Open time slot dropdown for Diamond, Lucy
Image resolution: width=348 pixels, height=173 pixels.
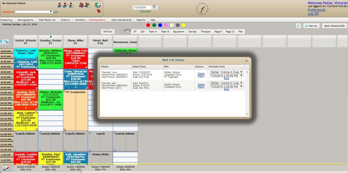[226, 76]
